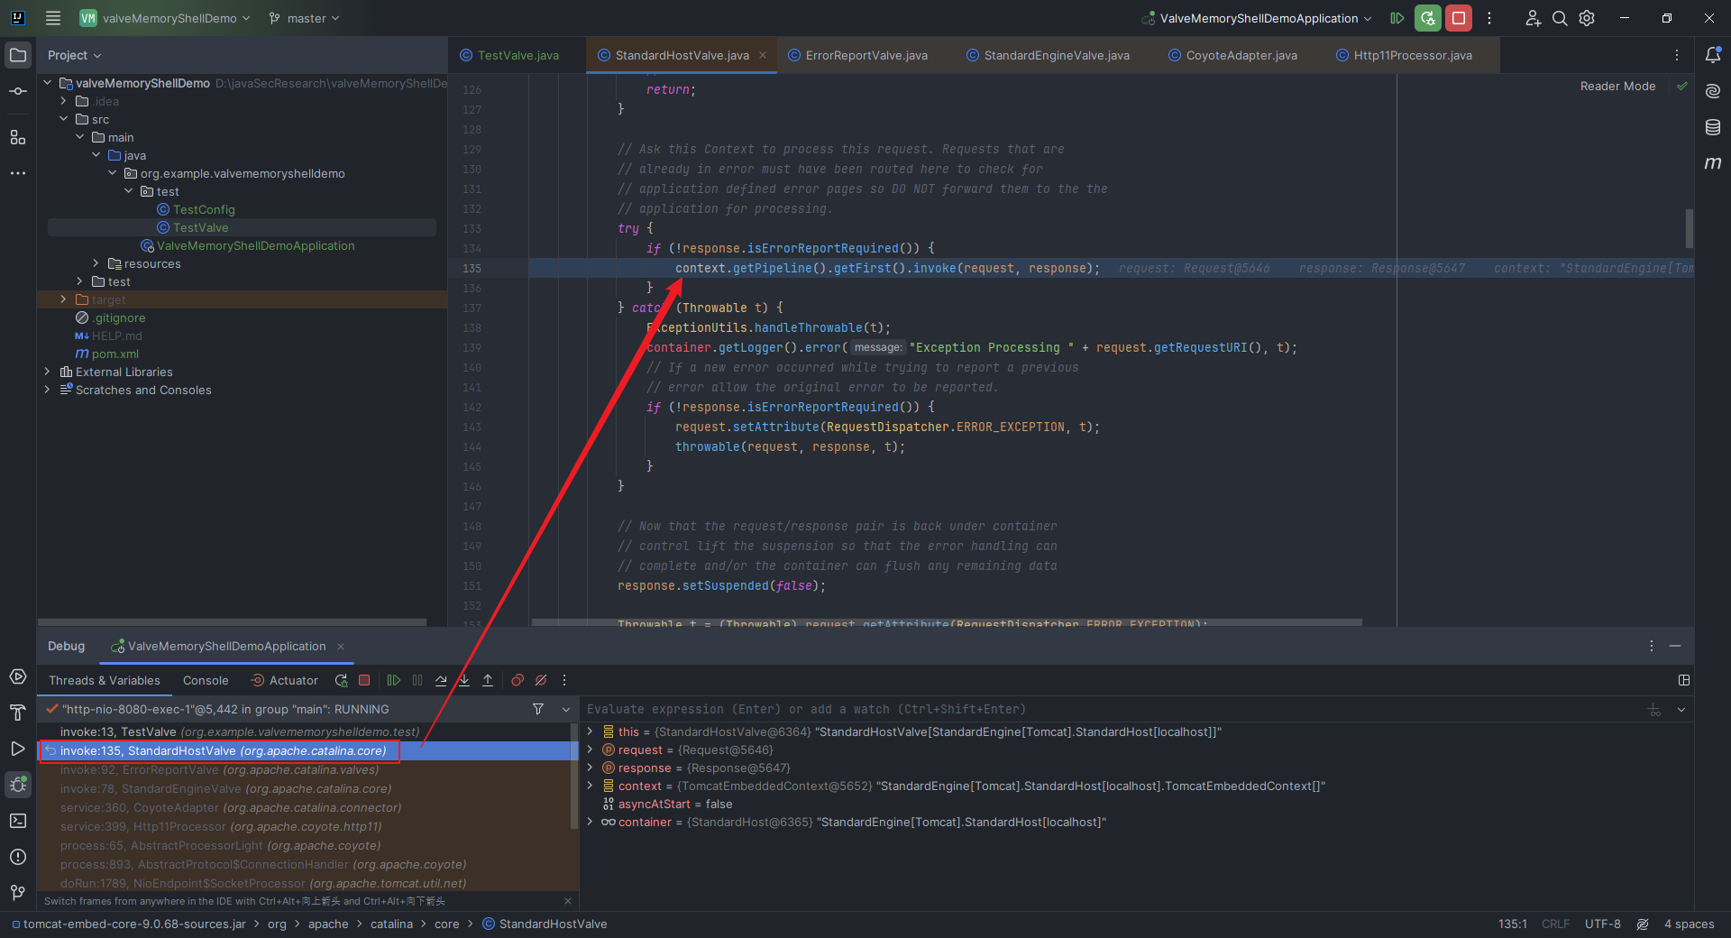
Task: Switch to Http11Processor.java tab
Action: point(1404,55)
